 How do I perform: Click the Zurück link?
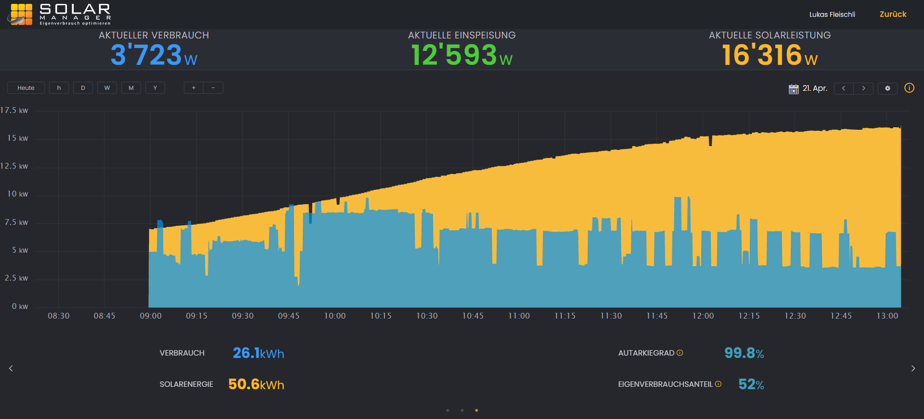pos(893,14)
